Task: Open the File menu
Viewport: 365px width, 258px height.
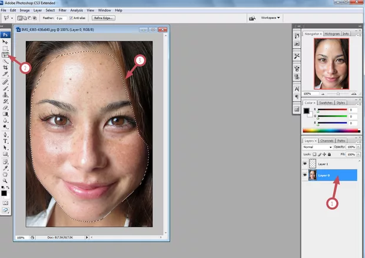Action: coord(4,10)
